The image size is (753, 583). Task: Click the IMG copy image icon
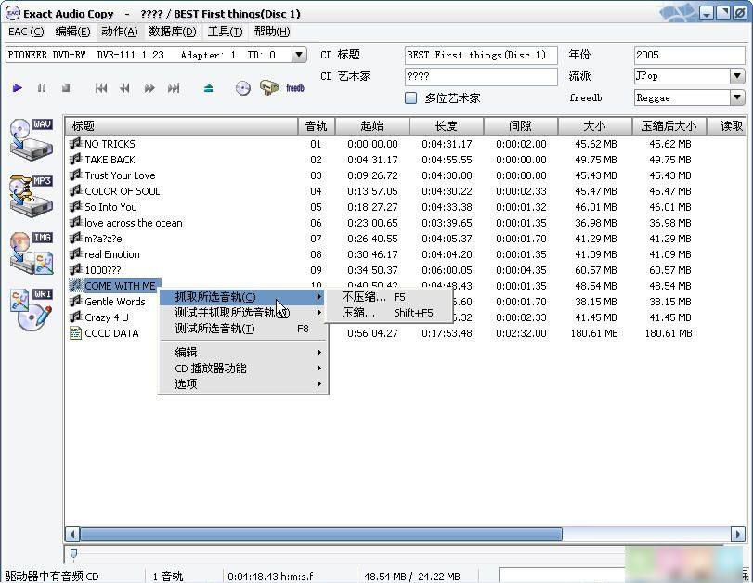32,253
